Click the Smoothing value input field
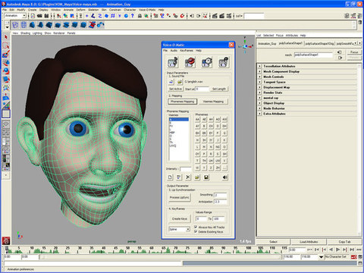This screenshot has height=273, width=364. click(x=221, y=195)
